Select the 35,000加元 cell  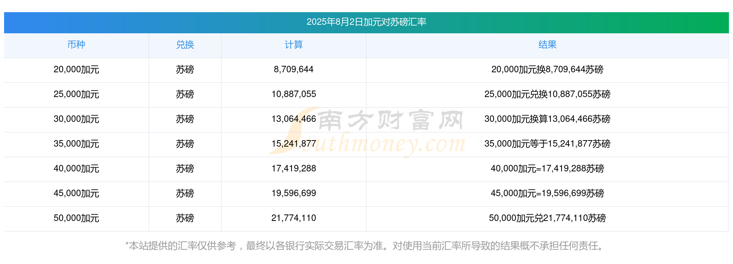(76, 144)
